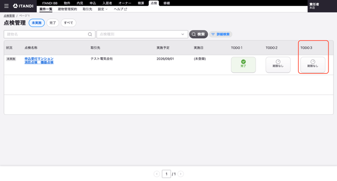This screenshot has width=337, height=181.
Task: Go to previous page arrow
Action: [156, 174]
